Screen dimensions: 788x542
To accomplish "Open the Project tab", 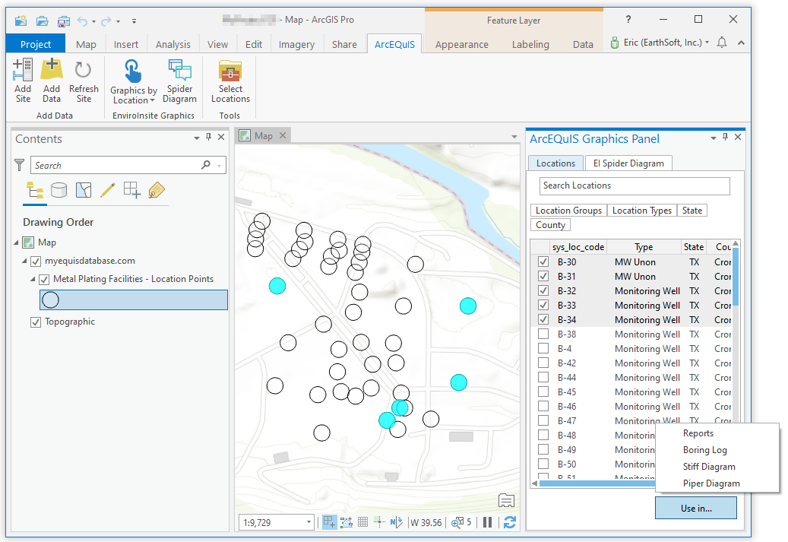I will [x=36, y=44].
